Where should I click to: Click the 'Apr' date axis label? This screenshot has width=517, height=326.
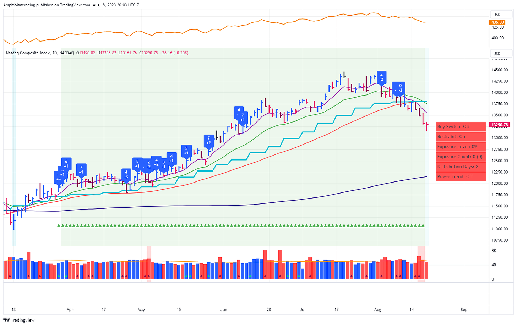70,310
